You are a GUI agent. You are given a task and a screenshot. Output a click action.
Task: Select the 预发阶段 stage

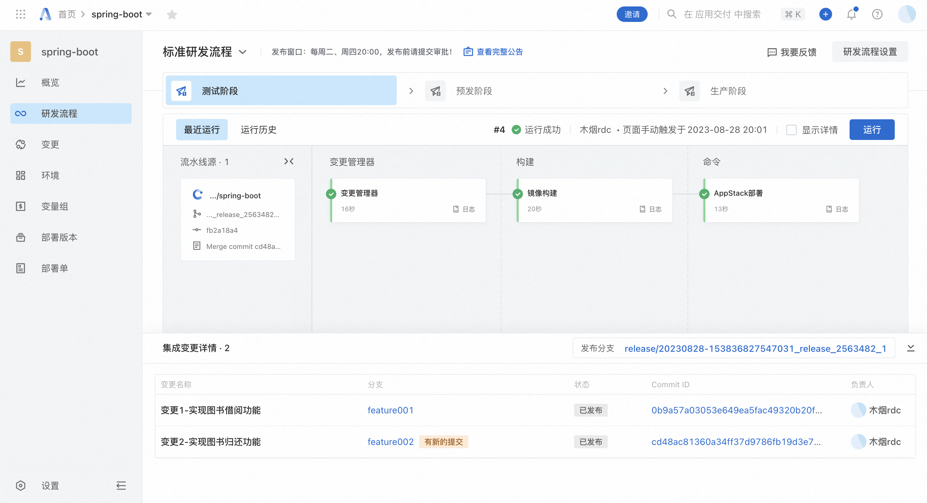(x=473, y=91)
